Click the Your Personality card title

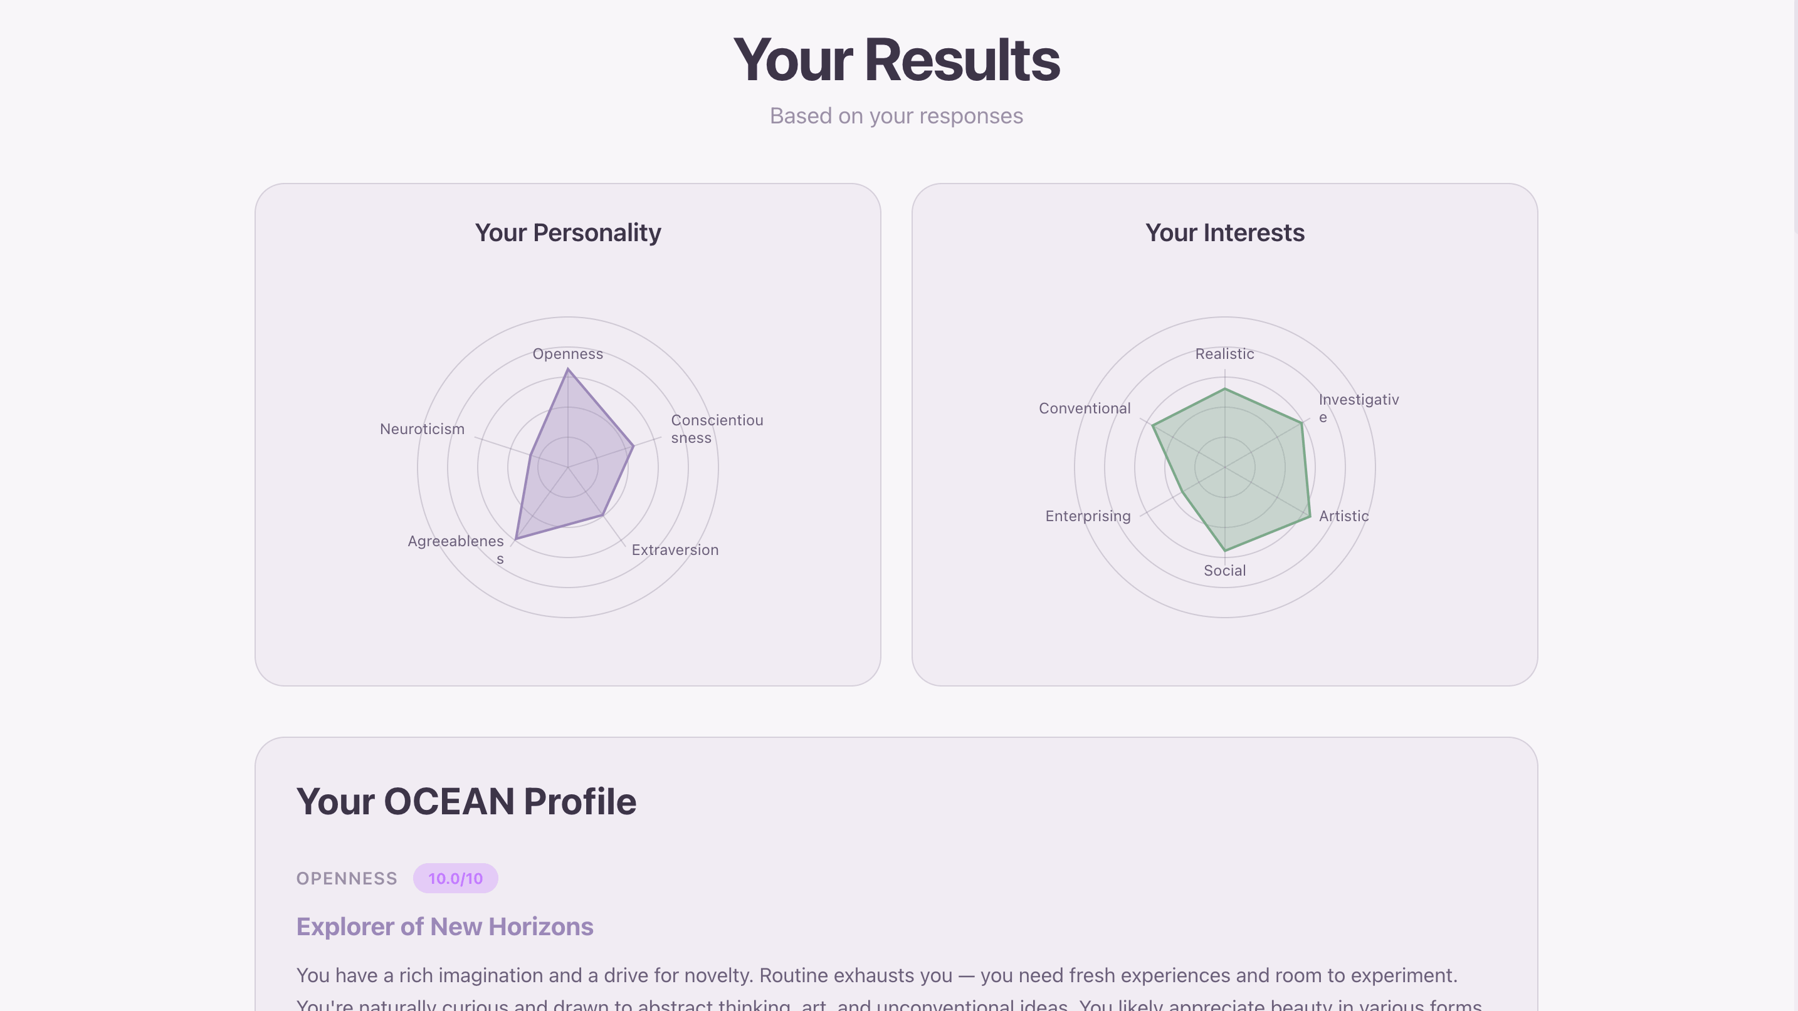point(567,232)
